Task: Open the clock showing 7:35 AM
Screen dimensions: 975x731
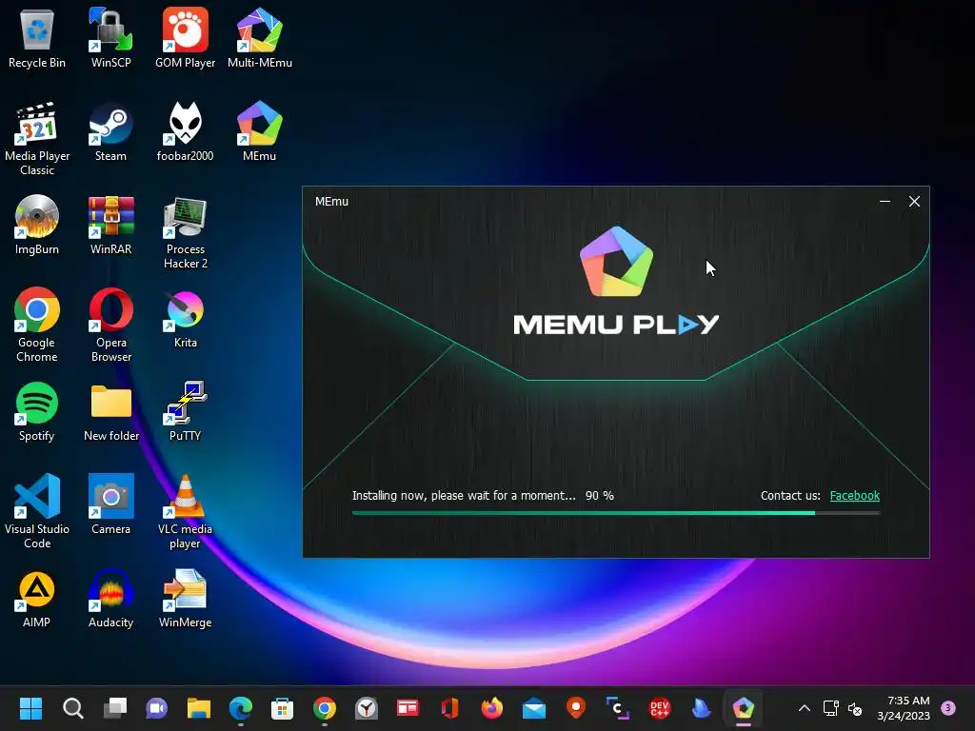Action: (904, 708)
